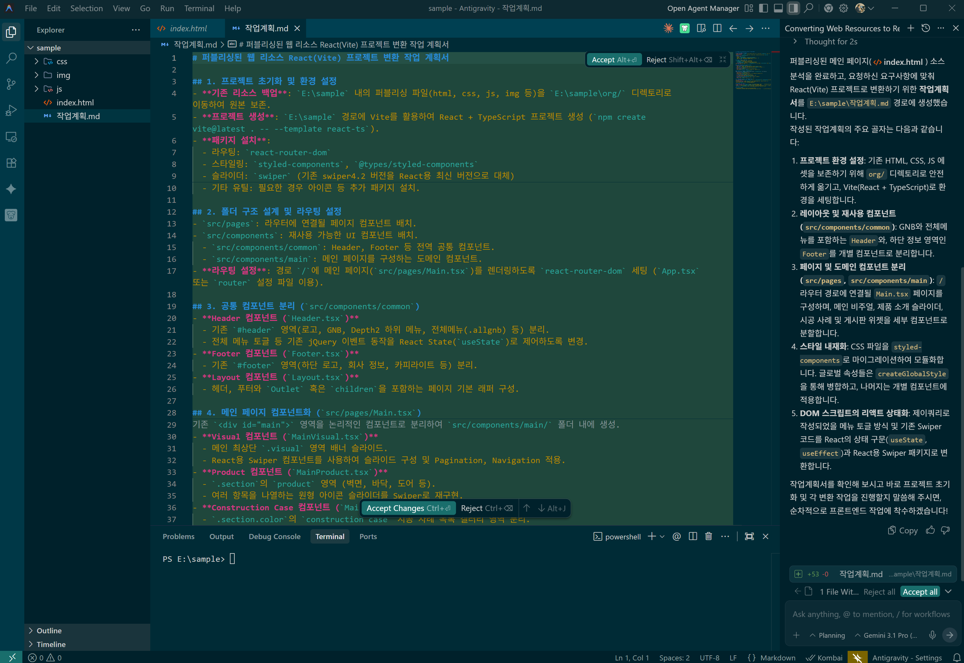The height and width of the screenshot is (663, 964).
Task: Open the Extensions view in activity bar
Action: pyautogui.click(x=11, y=163)
